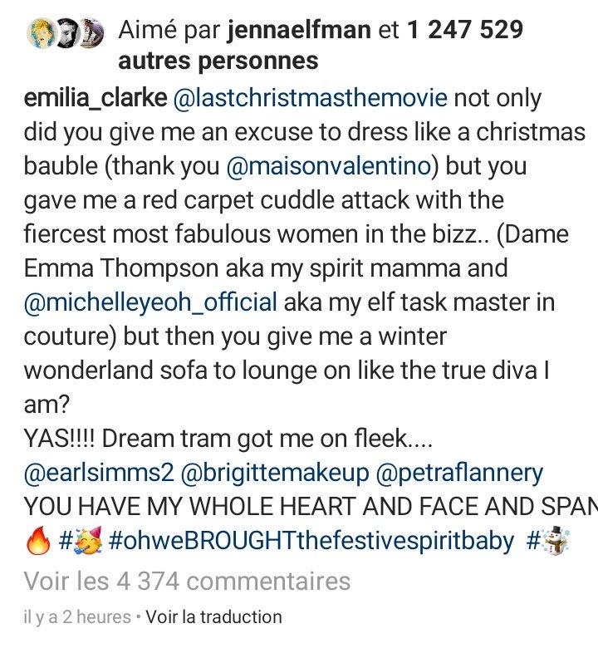Tap the third liker's avatar thumbnail
Viewport: 598px width, 648px height.
91,33
